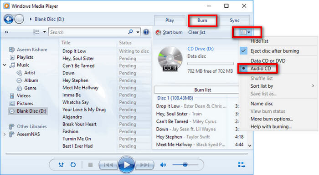
Task: Open the Videos library
Action: (x=20, y=95)
